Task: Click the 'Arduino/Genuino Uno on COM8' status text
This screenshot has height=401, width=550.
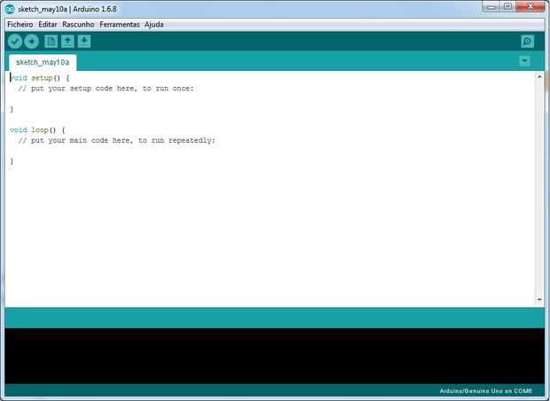Action: click(485, 390)
